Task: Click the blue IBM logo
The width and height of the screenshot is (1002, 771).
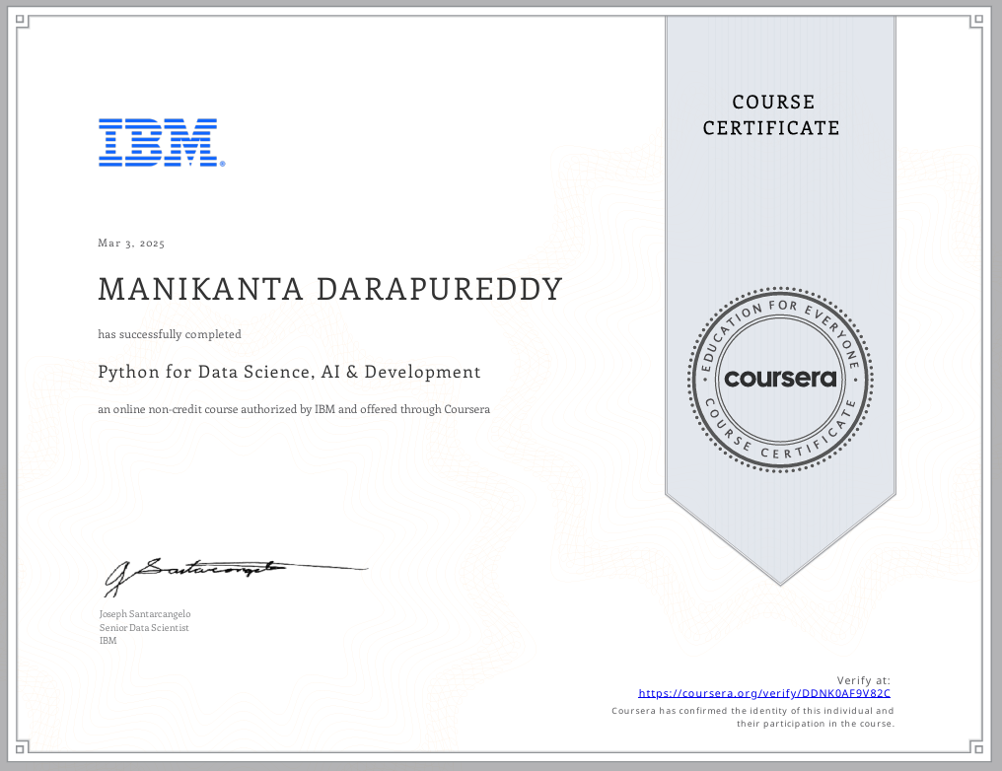Action: (161, 142)
